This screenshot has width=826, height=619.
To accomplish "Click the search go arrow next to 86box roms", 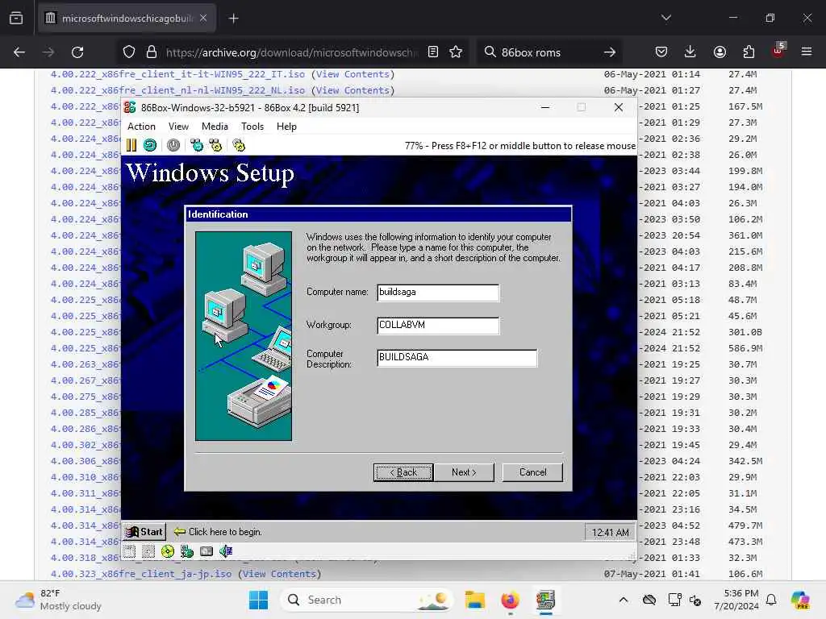I will pos(610,52).
